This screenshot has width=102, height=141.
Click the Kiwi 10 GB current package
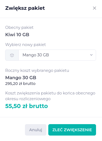pos(17,35)
